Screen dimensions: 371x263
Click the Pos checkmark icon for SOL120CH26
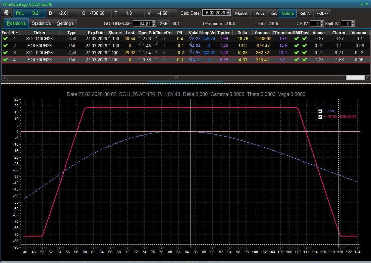[304, 53]
